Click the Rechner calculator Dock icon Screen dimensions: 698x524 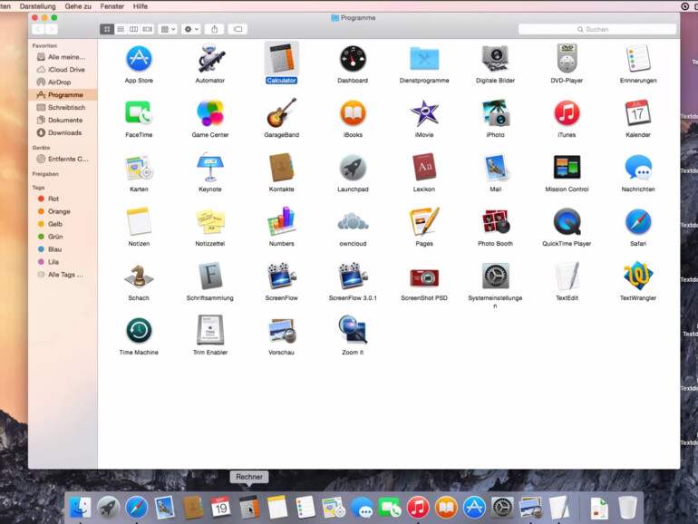coord(249,507)
